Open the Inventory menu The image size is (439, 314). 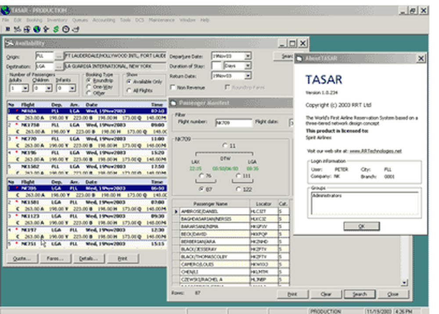pos(57,20)
